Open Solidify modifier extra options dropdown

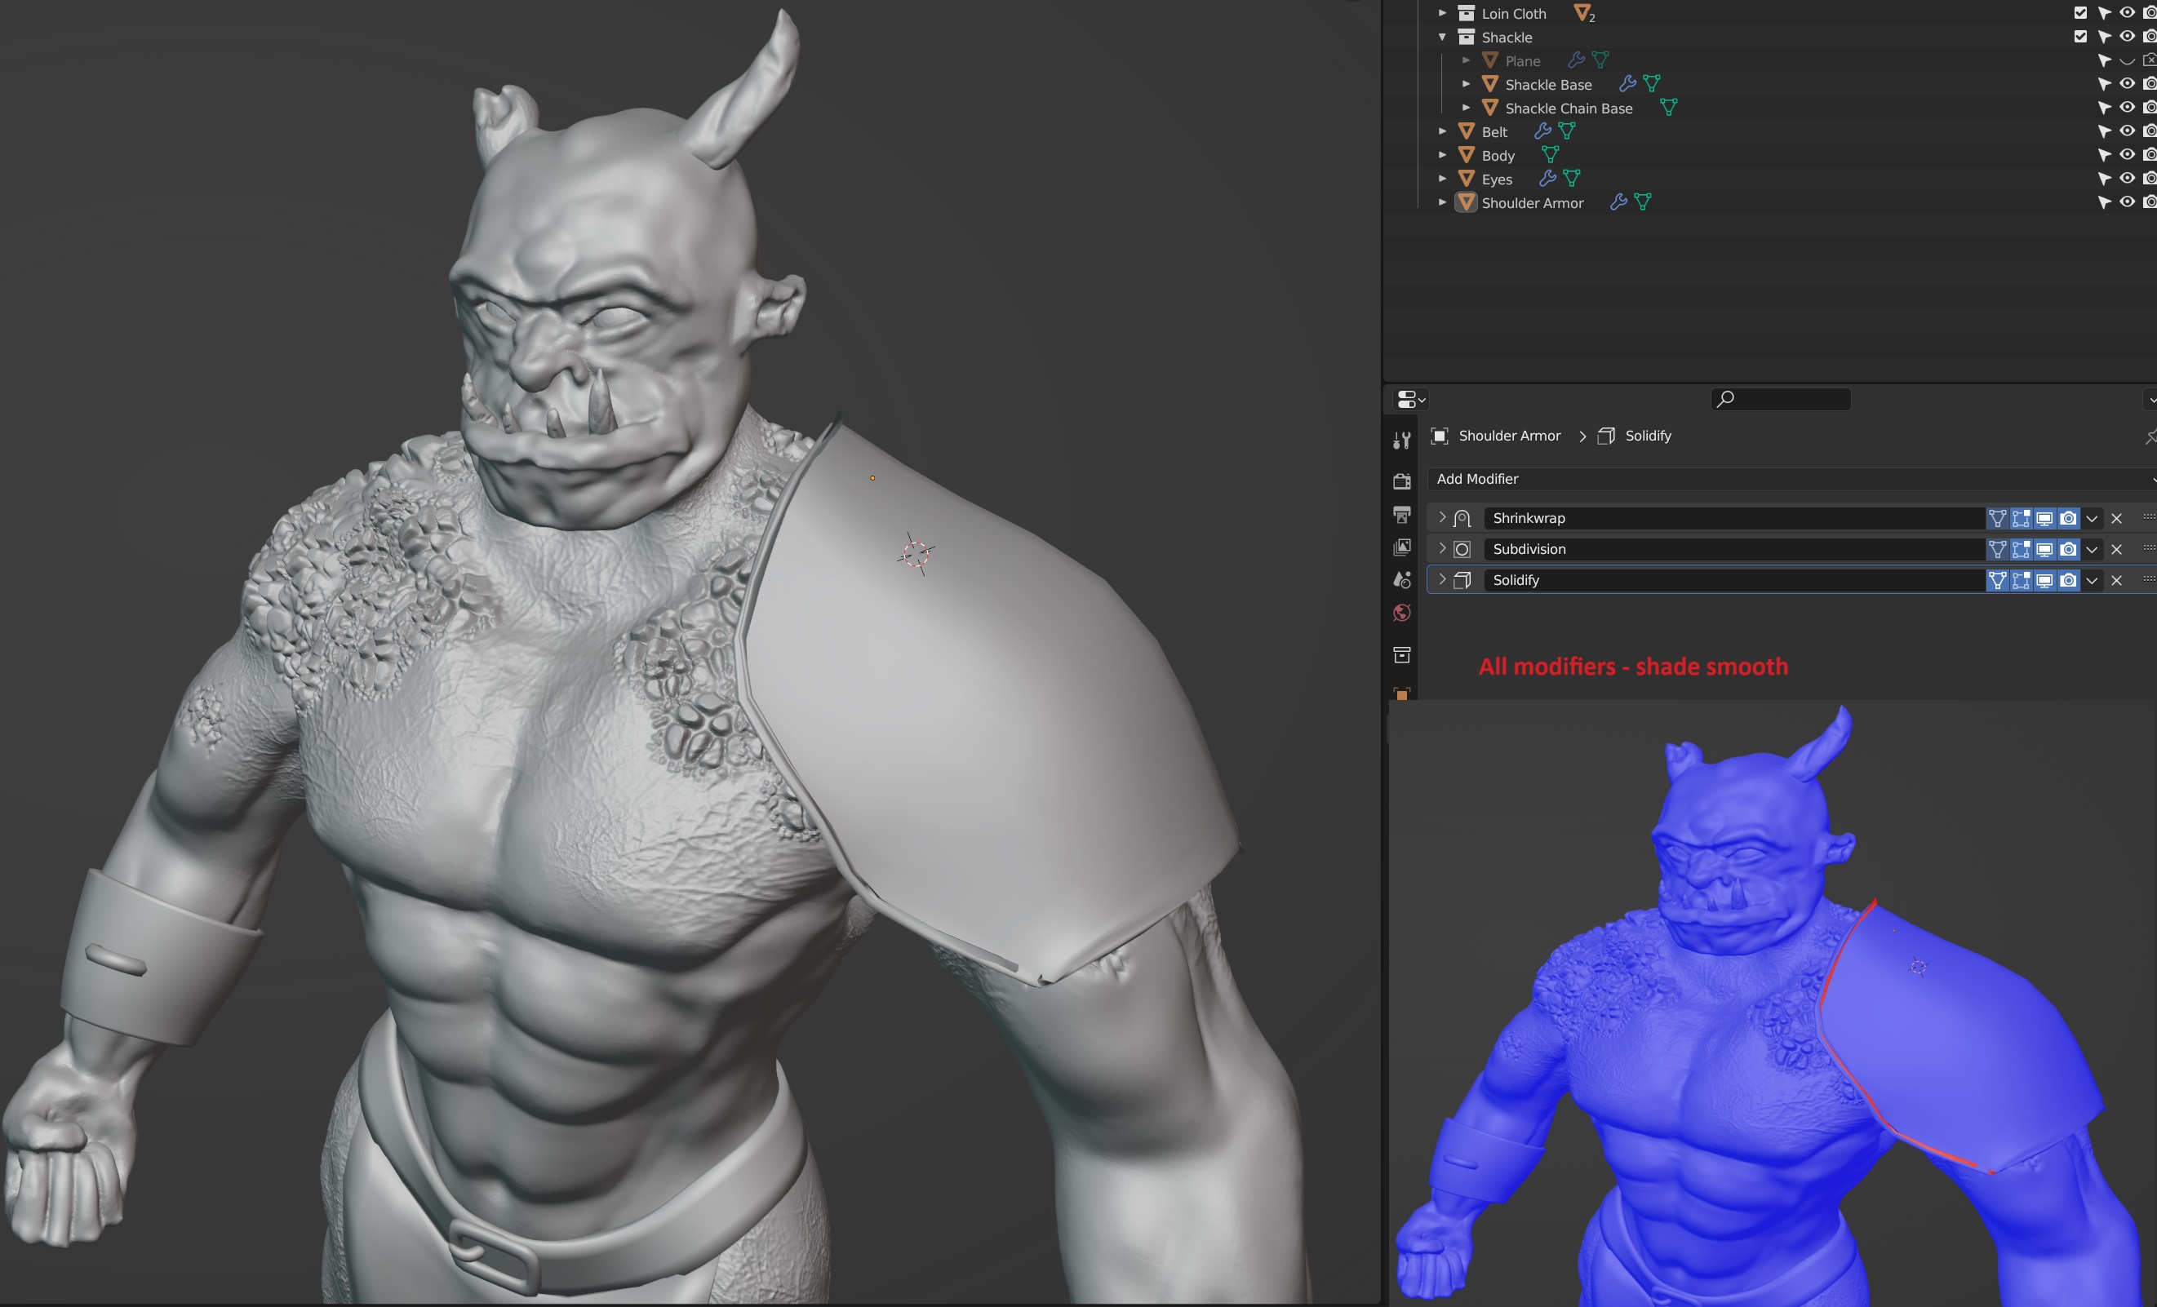[2092, 580]
